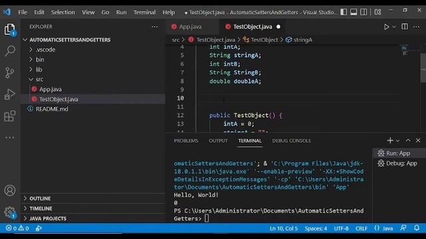Open the Extensions view

click(x=10, y=116)
